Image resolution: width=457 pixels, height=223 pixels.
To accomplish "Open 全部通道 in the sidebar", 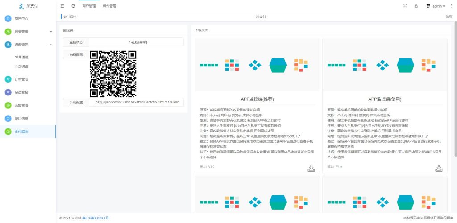I will (x=22, y=66).
